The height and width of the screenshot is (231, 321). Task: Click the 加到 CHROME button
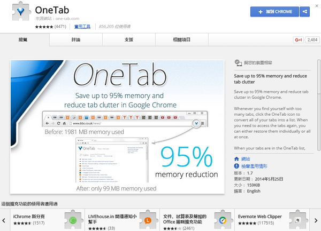point(274,12)
